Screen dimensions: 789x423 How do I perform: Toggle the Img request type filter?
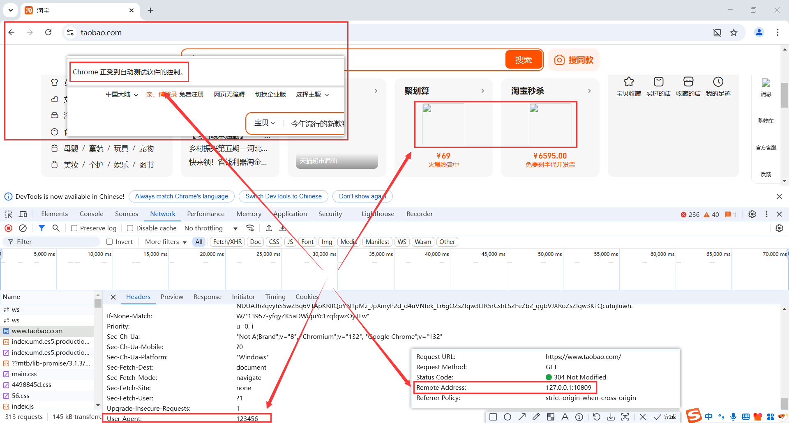pyautogui.click(x=327, y=242)
